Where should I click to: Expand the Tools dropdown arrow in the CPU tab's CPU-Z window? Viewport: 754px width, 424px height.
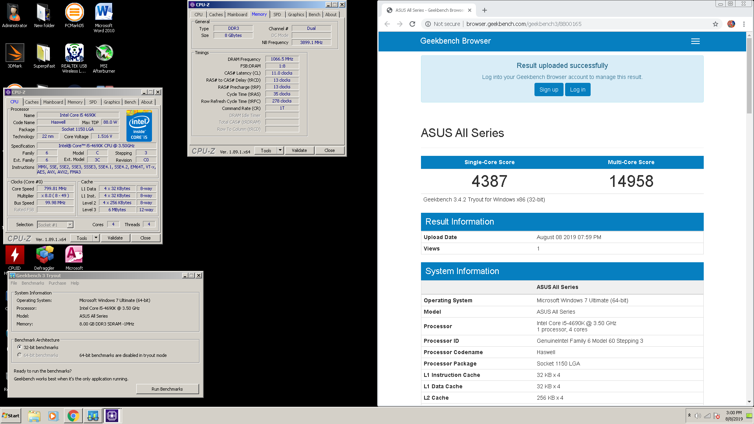[x=96, y=238]
